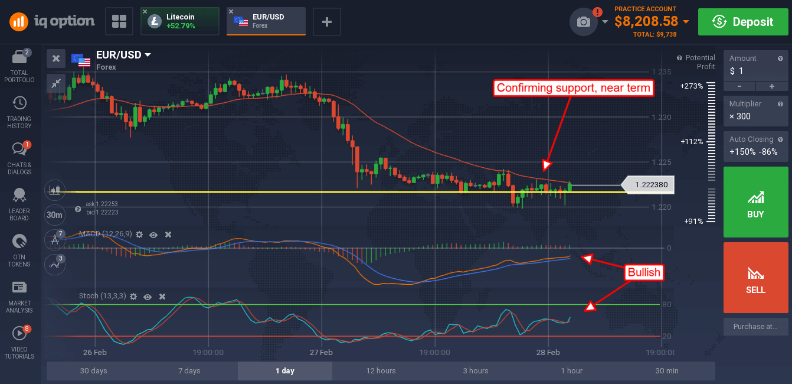Open Market Analysis

pos(19,297)
